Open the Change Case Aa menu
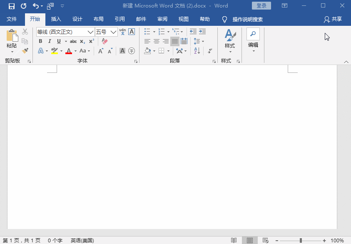351x244 pixels. pyautogui.click(x=85, y=51)
